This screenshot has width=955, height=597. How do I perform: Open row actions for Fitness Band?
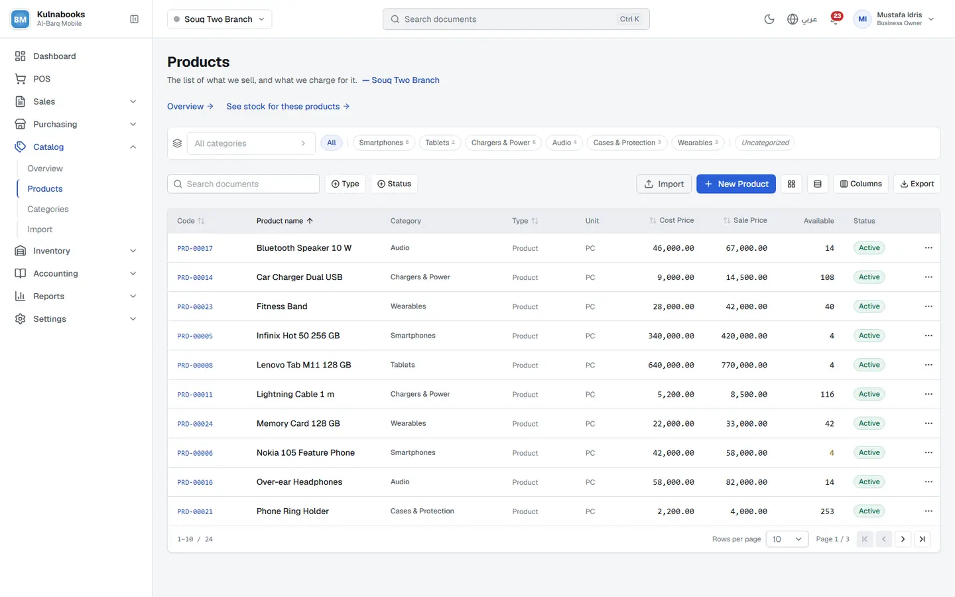click(x=928, y=306)
